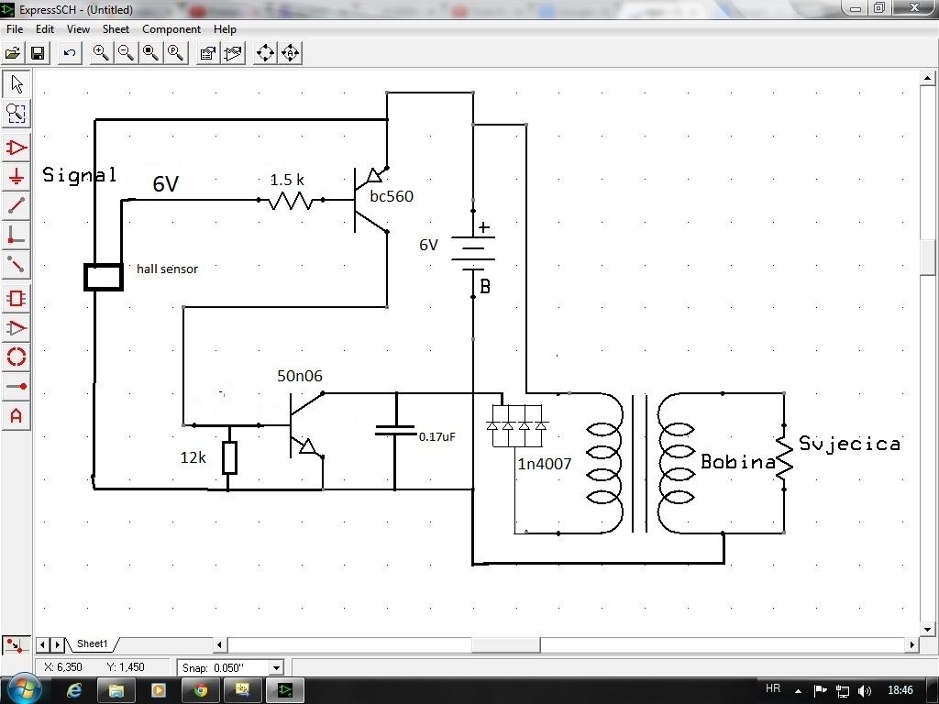The image size is (939, 704).
Task: Click the horizontal scrollbar thumb
Action: point(505,644)
